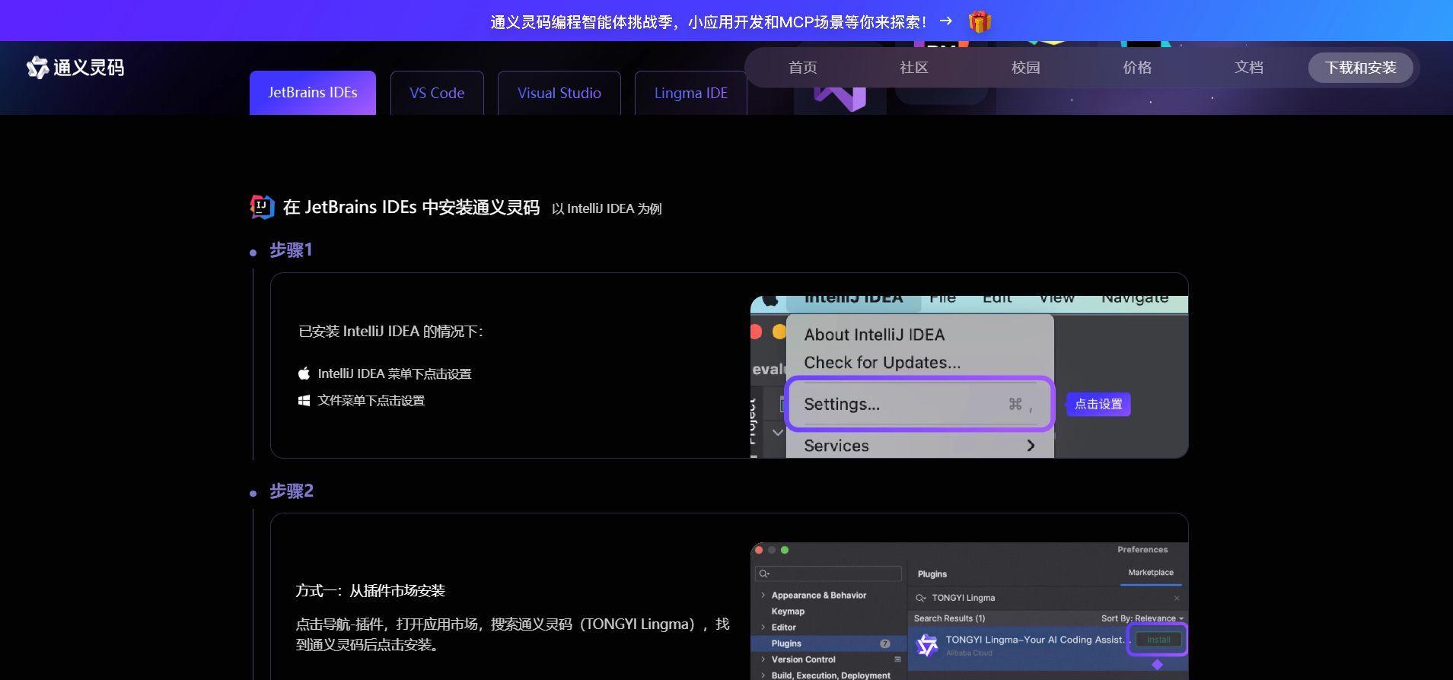
Task: Click the text '以 IntelliJ IDEA 为例'
Action: click(607, 208)
